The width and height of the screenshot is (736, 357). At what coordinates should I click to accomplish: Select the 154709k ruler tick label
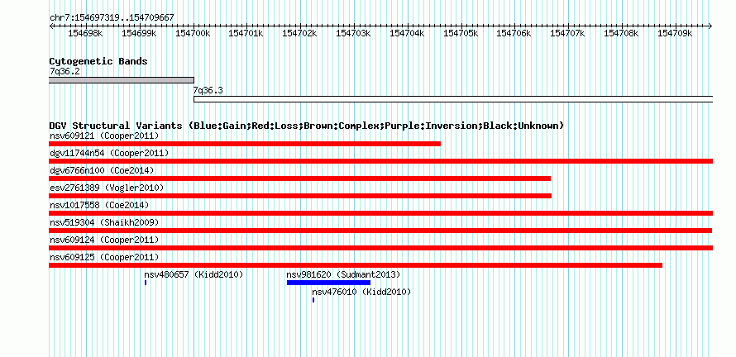675,33
